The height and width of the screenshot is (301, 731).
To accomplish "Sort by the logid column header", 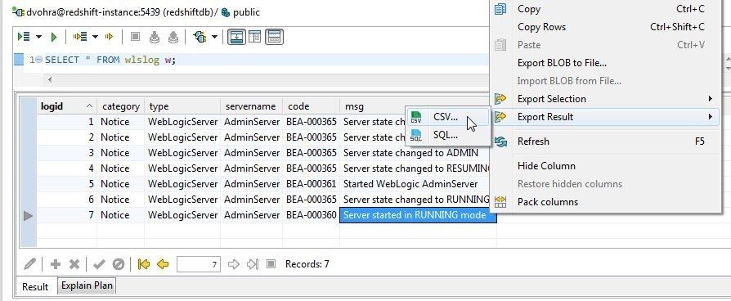I will 67,106.
